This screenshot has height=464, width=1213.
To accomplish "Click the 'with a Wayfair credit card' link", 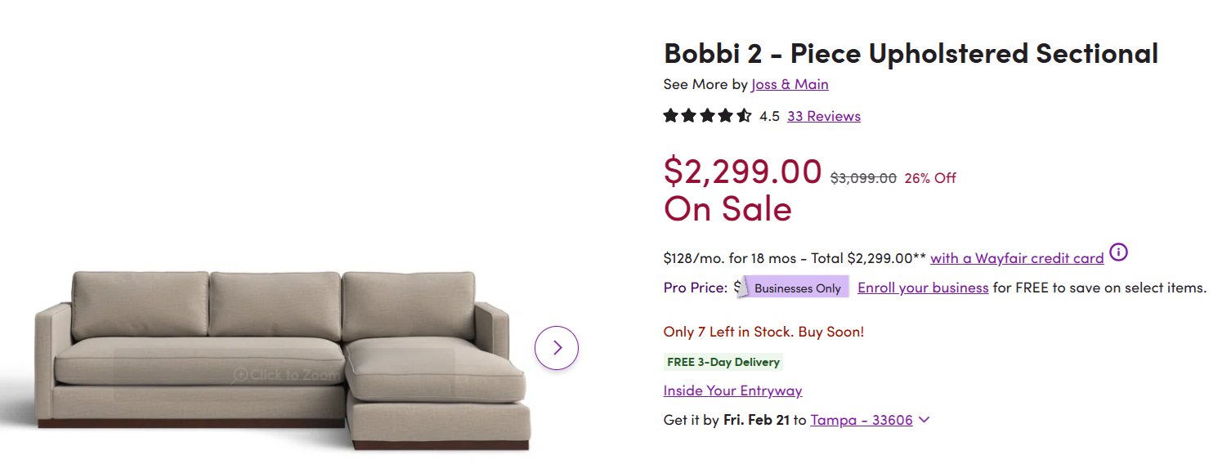I will point(1017,258).
